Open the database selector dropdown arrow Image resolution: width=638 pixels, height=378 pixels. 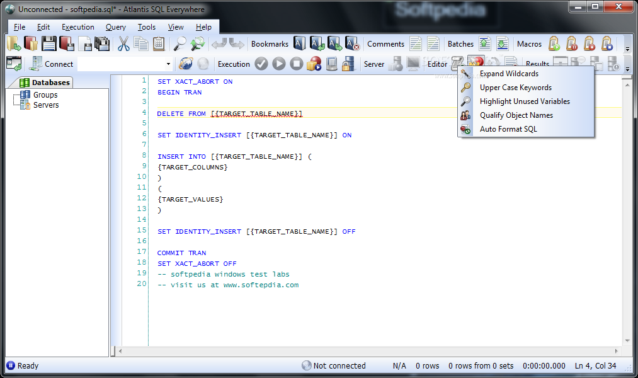coord(168,64)
